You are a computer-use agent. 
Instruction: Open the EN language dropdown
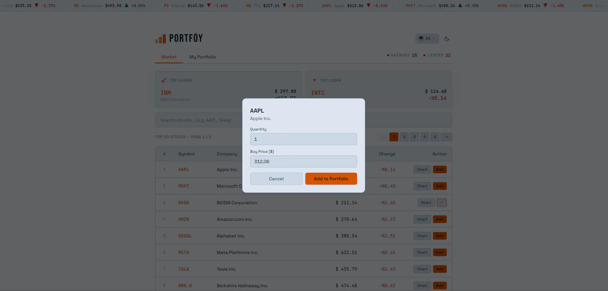427,39
